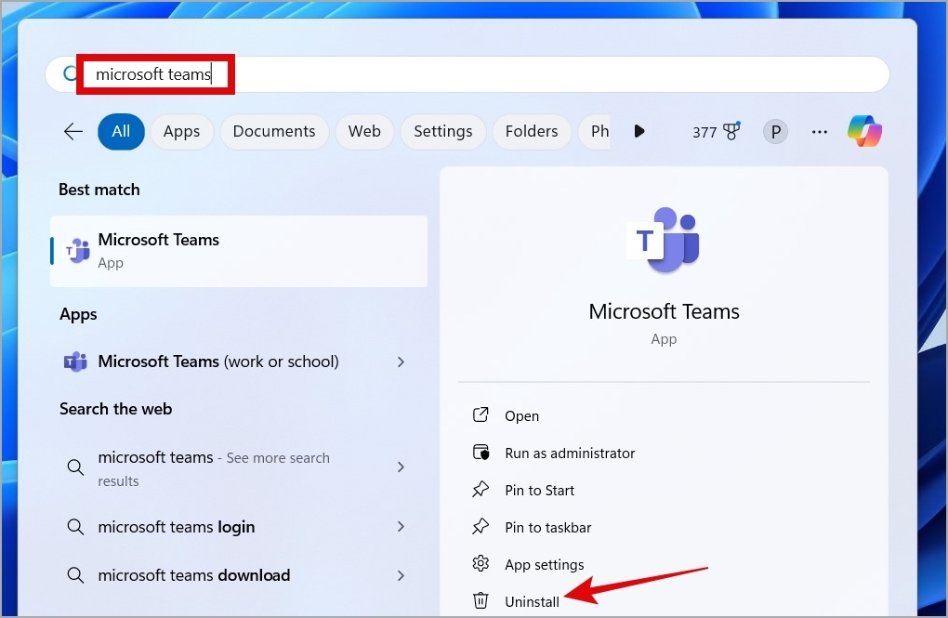Expand chevron for microsoft teams download

click(401, 575)
